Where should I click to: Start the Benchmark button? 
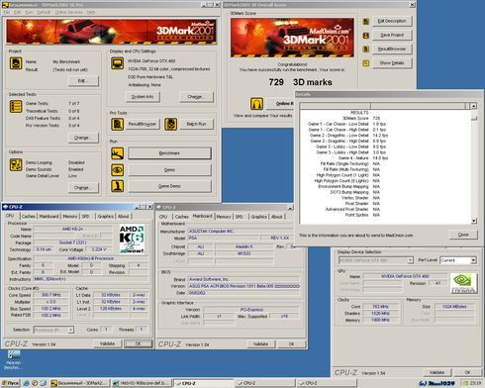(169, 153)
